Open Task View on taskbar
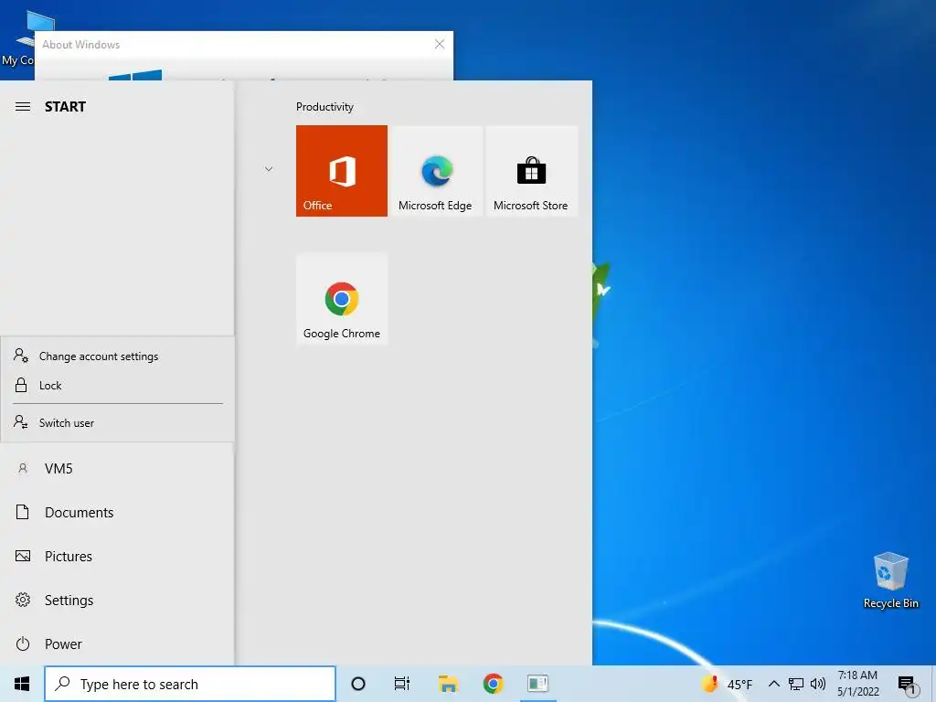936x702 pixels. point(402,684)
